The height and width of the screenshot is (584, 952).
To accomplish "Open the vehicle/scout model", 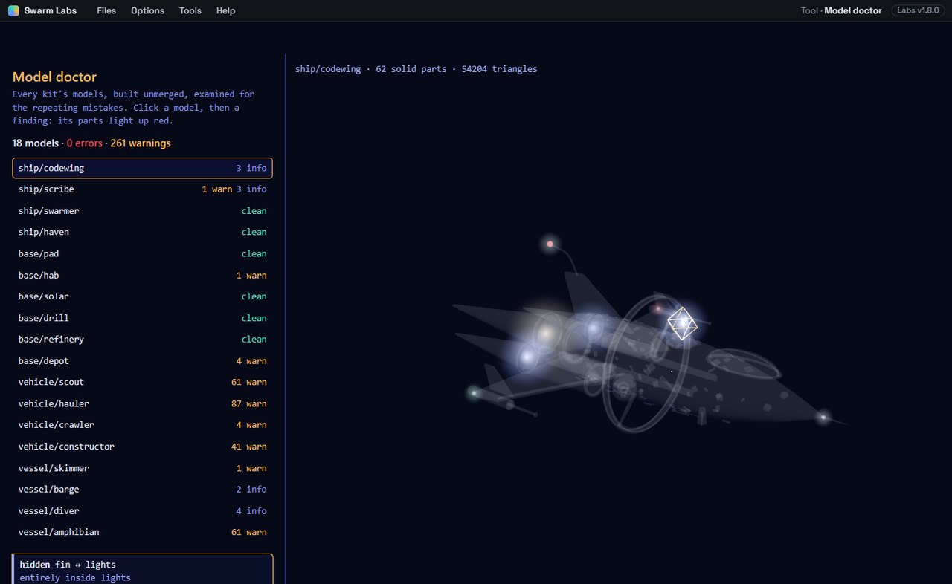I will point(143,382).
